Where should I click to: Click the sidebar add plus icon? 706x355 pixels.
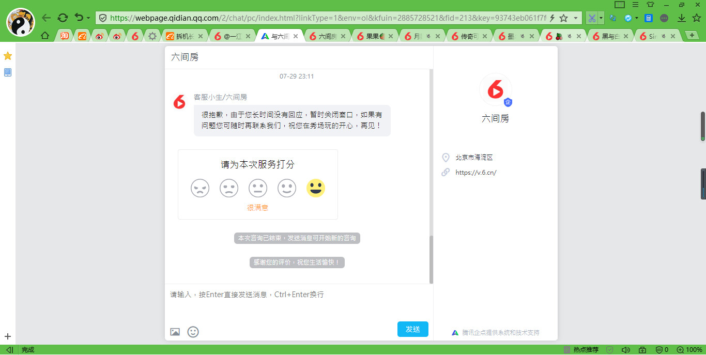(x=8, y=336)
